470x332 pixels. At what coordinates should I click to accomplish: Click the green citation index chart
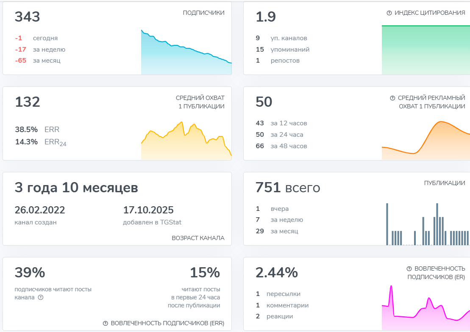click(426, 50)
